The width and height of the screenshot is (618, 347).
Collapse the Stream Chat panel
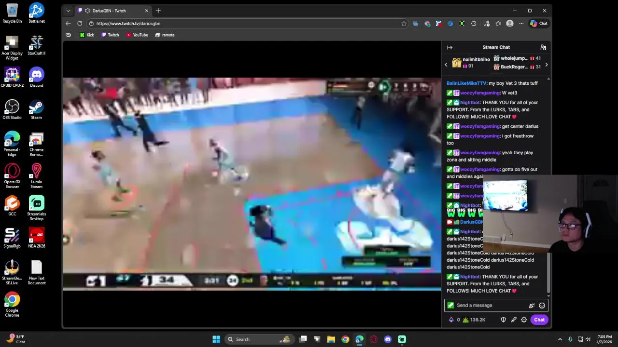point(449,47)
